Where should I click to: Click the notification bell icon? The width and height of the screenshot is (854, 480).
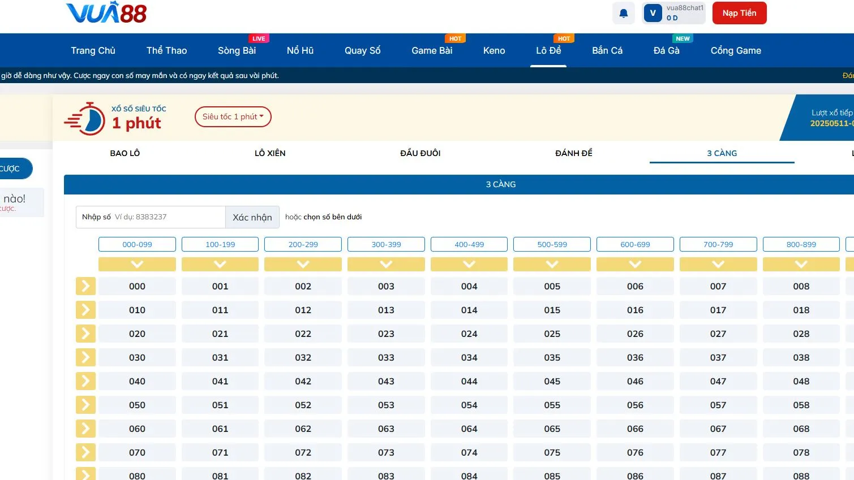[623, 14]
